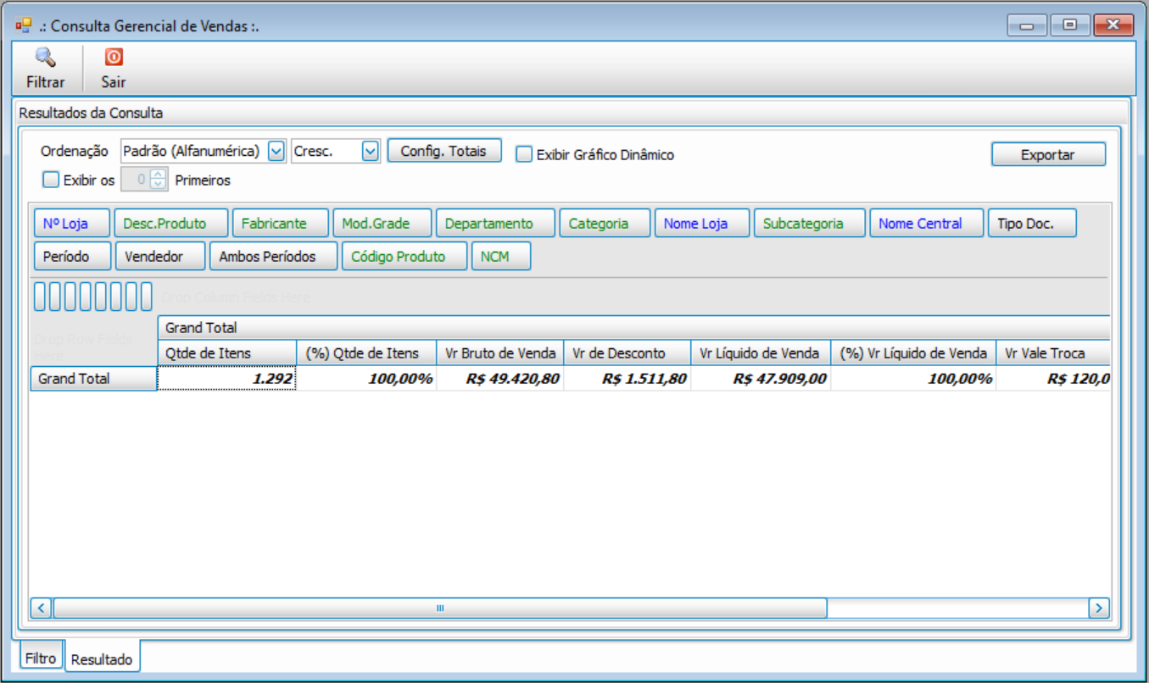Open the Cresc. sort direction dropdown
Viewport: 1149px width, 683px height.
click(371, 152)
